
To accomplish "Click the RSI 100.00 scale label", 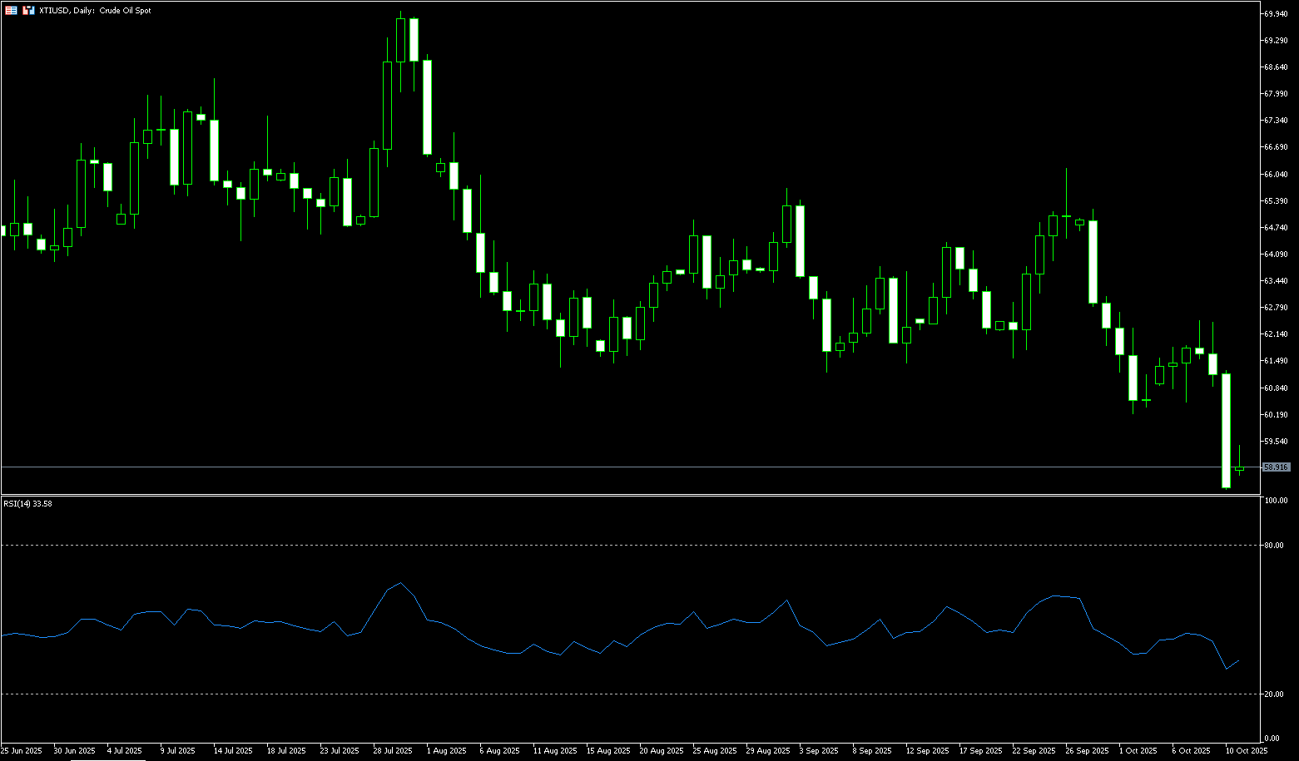I will tap(1275, 501).
